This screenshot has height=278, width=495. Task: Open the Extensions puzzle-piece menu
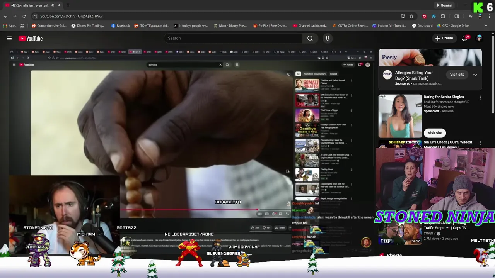(x=443, y=16)
